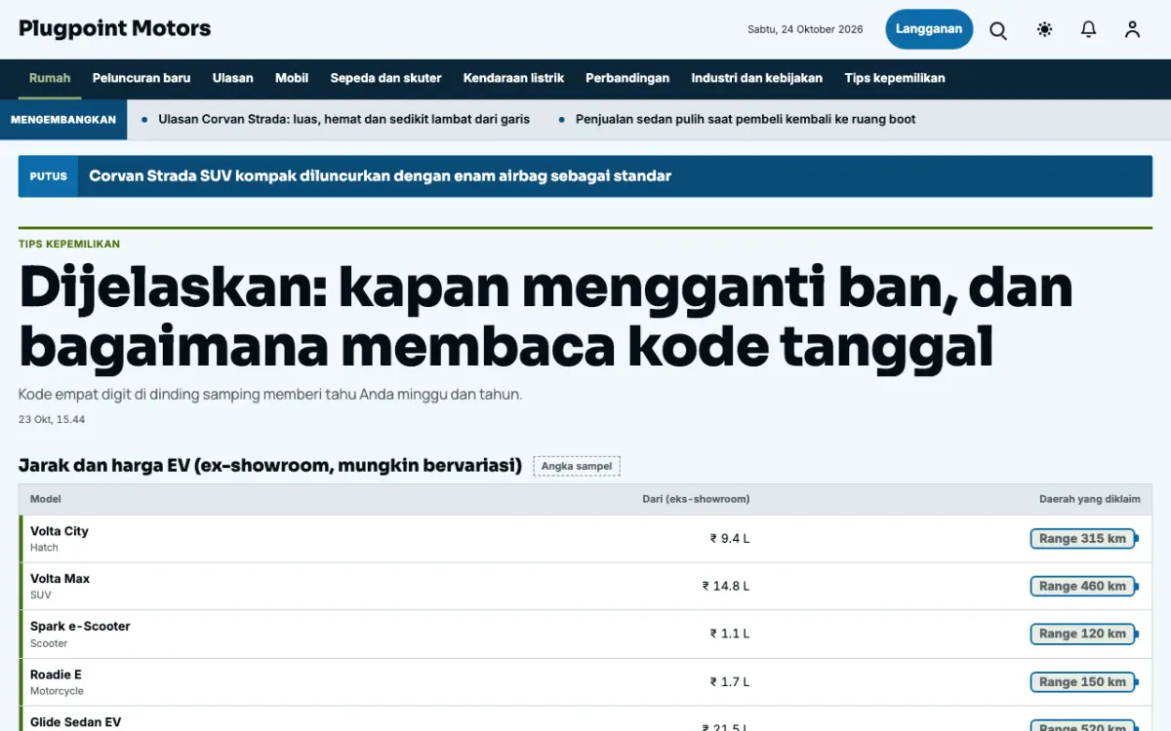Click the Range 120 km badge
Screen dimensions: 1171x731
point(1082,634)
